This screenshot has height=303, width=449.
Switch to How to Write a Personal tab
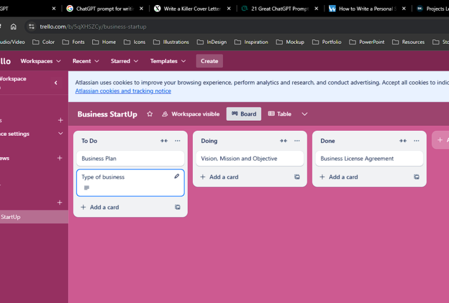(x=368, y=8)
